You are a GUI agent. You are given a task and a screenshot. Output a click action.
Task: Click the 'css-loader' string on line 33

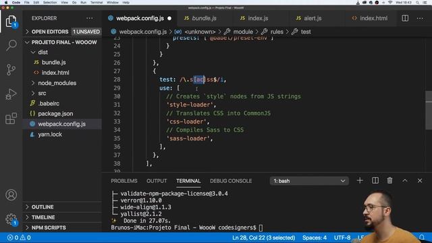tap(186, 122)
